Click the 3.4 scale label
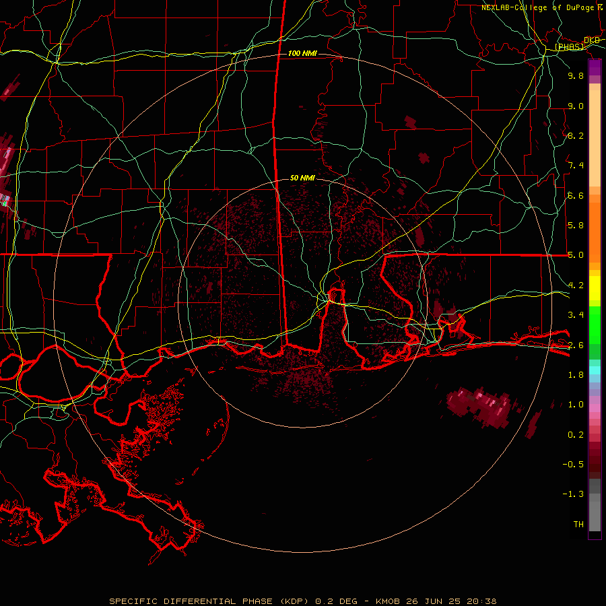Image resolution: width=606 pixels, height=606 pixels. [576, 315]
